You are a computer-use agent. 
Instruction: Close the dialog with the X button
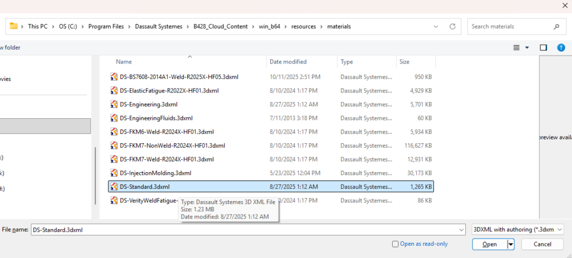[565, 5]
